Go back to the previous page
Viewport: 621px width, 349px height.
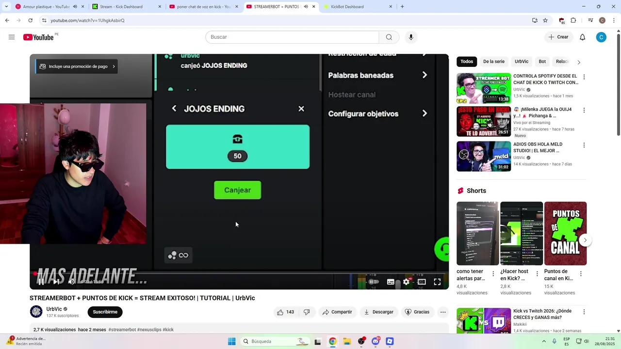pos(7,20)
